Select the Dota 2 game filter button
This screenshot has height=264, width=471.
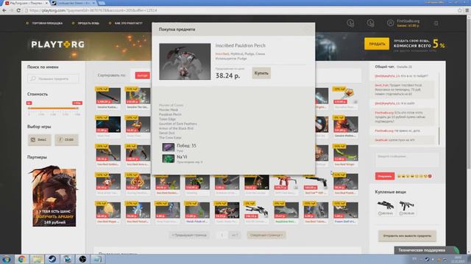click(x=39, y=140)
